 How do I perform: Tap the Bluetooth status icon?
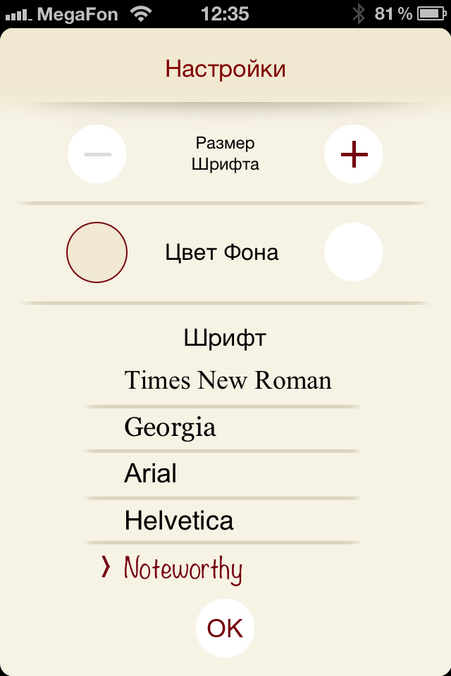click(x=359, y=14)
